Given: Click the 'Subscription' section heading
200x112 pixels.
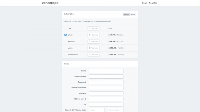Looking at the screenshot, I should point(69,14).
